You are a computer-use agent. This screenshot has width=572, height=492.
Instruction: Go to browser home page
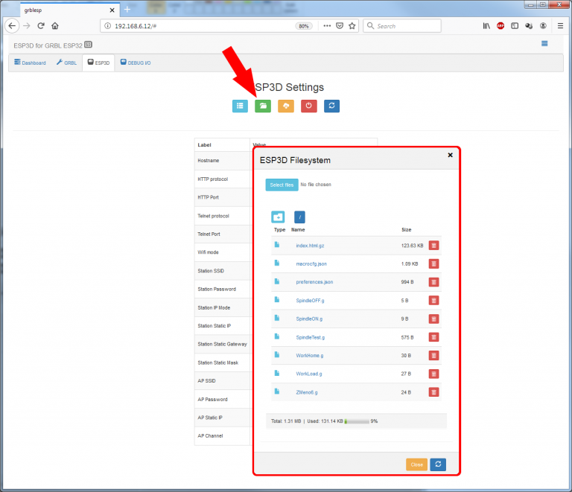click(x=55, y=26)
